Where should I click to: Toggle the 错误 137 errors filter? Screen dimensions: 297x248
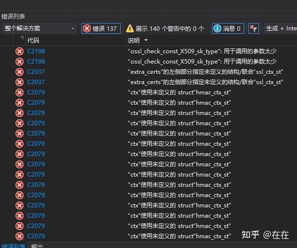[101, 29]
